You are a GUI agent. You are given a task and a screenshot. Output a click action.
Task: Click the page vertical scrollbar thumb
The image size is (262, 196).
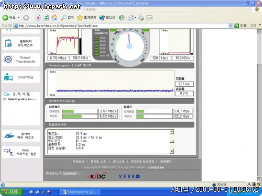point(259,120)
